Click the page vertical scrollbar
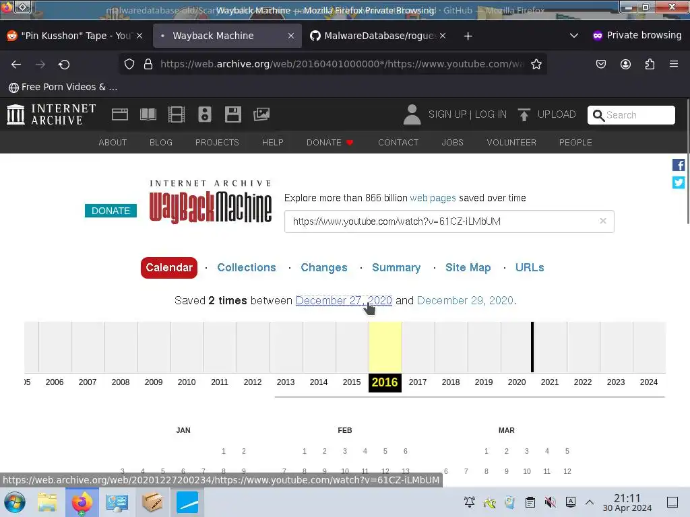690x517 pixels. (687, 162)
